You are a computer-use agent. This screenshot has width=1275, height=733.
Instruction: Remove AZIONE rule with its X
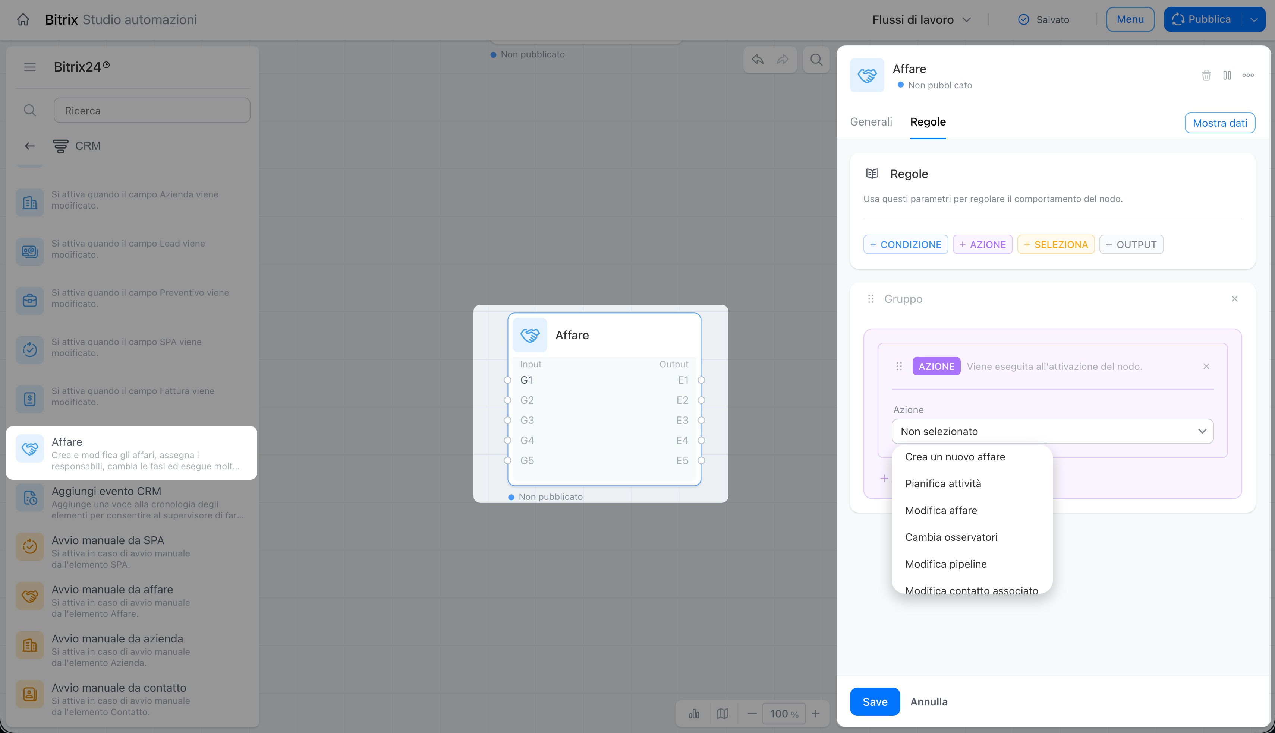click(x=1206, y=366)
